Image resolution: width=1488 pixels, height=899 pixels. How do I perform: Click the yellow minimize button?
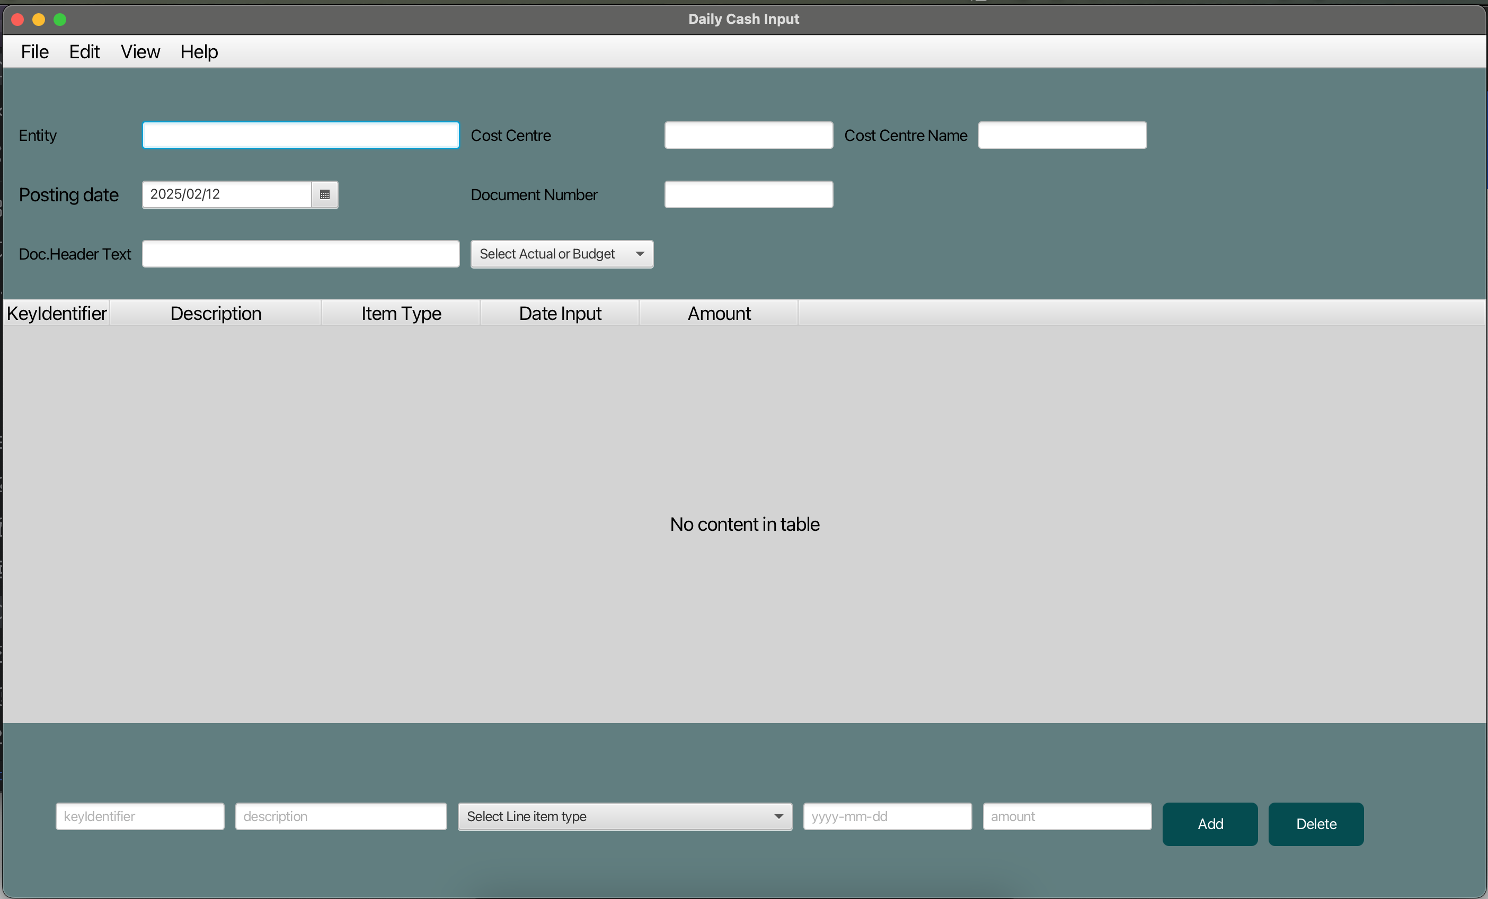(x=39, y=19)
